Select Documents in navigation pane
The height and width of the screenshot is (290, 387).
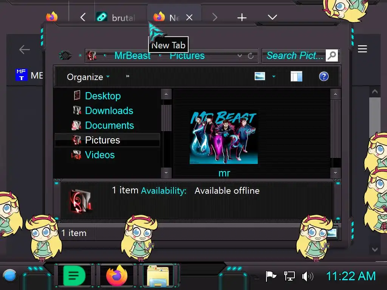[x=110, y=125]
